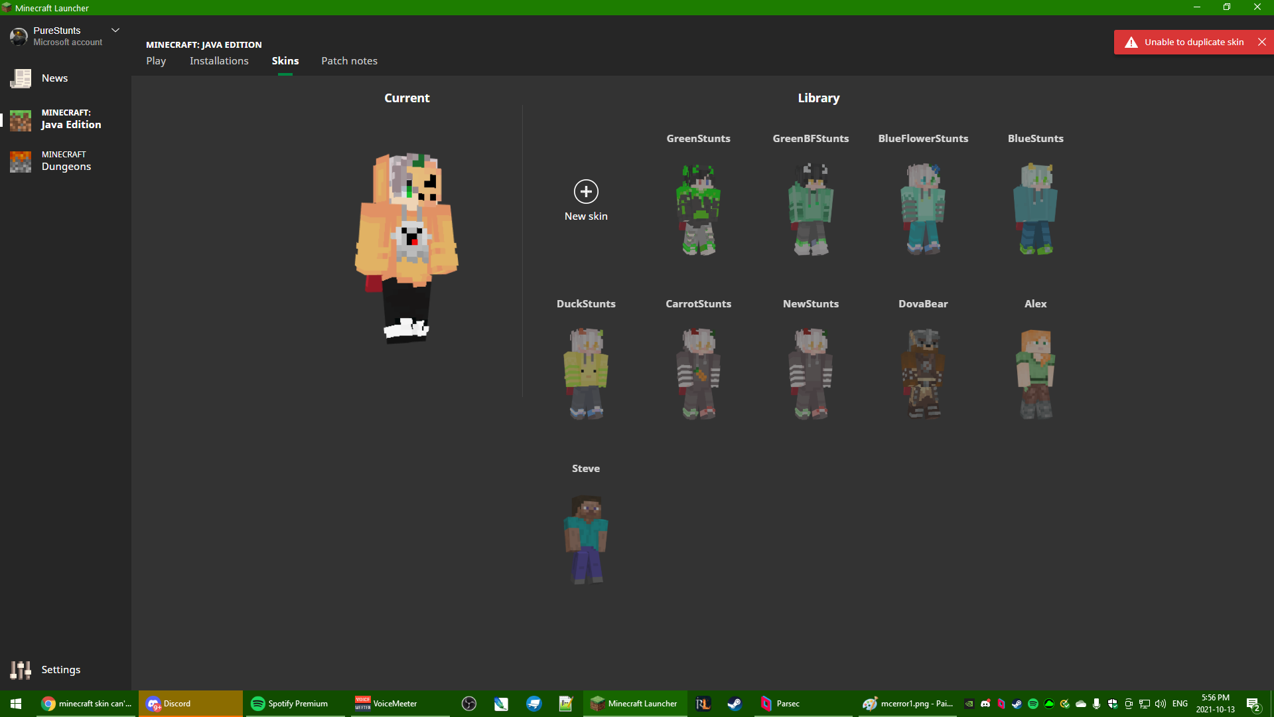The height and width of the screenshot is (717, 1274).
Task: Choose the DovaBear skin
Action: tap(923, 374)
